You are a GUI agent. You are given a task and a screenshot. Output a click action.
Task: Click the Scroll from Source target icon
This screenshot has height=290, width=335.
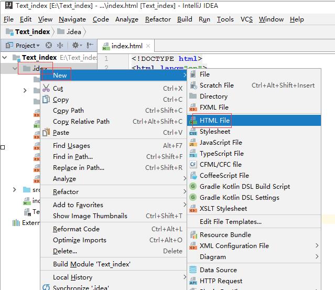coord(49,45)
